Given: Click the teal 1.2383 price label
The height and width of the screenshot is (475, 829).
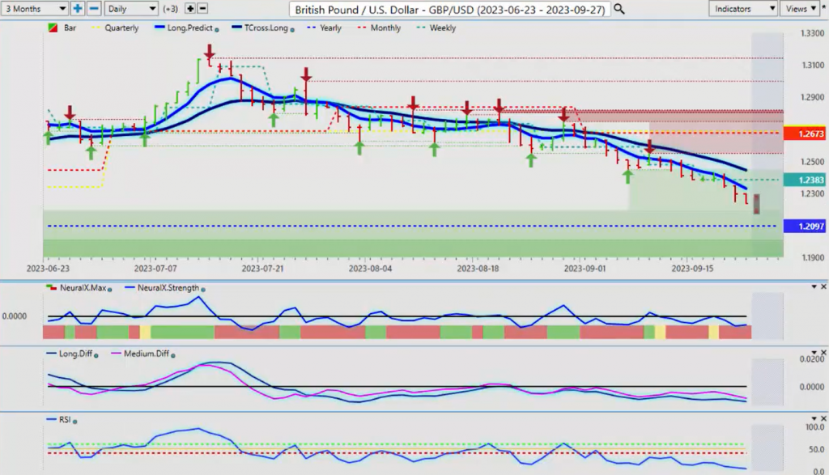Looking at the screenshot, I should point(804,180).
